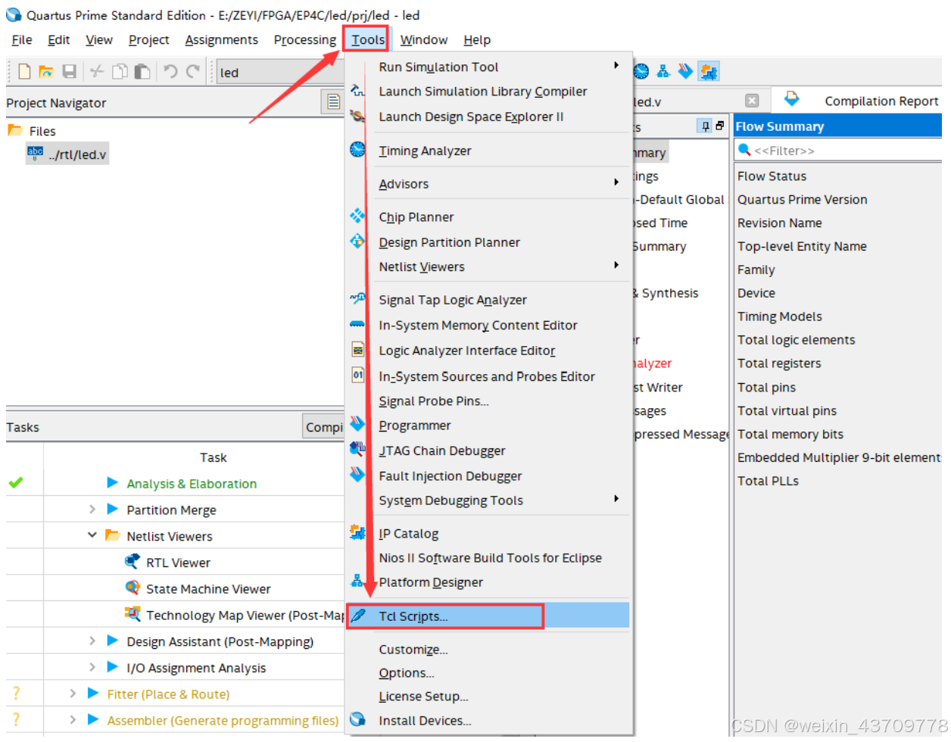Open the Assignments menu

221,39
